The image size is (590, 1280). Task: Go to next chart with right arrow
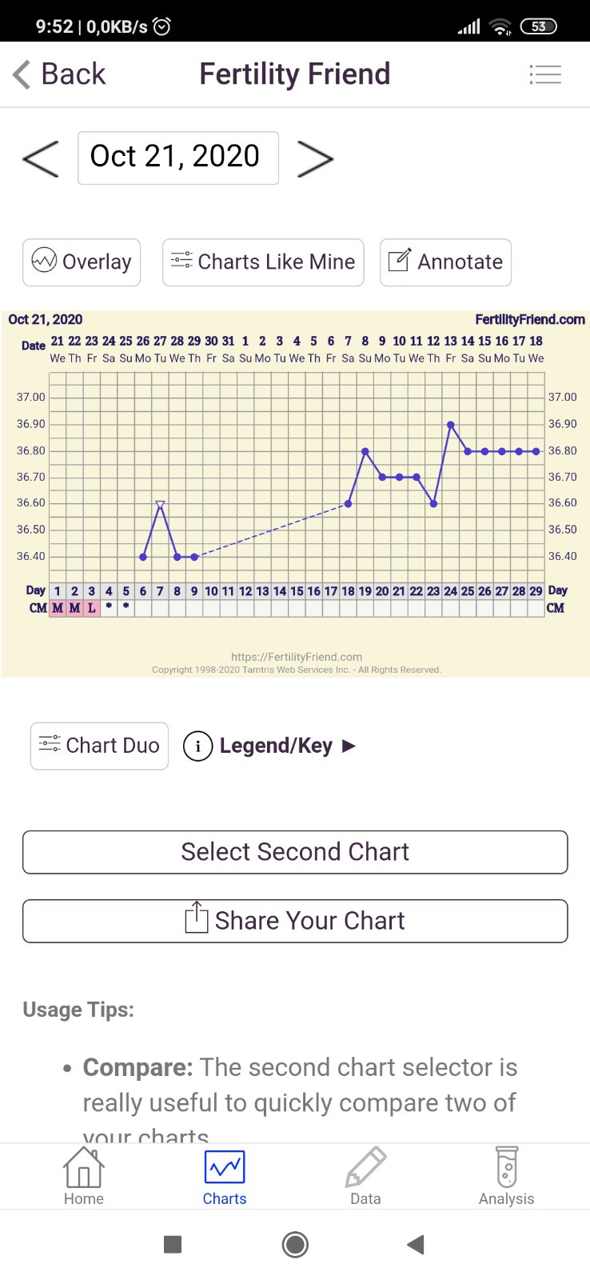click(315, 158)
